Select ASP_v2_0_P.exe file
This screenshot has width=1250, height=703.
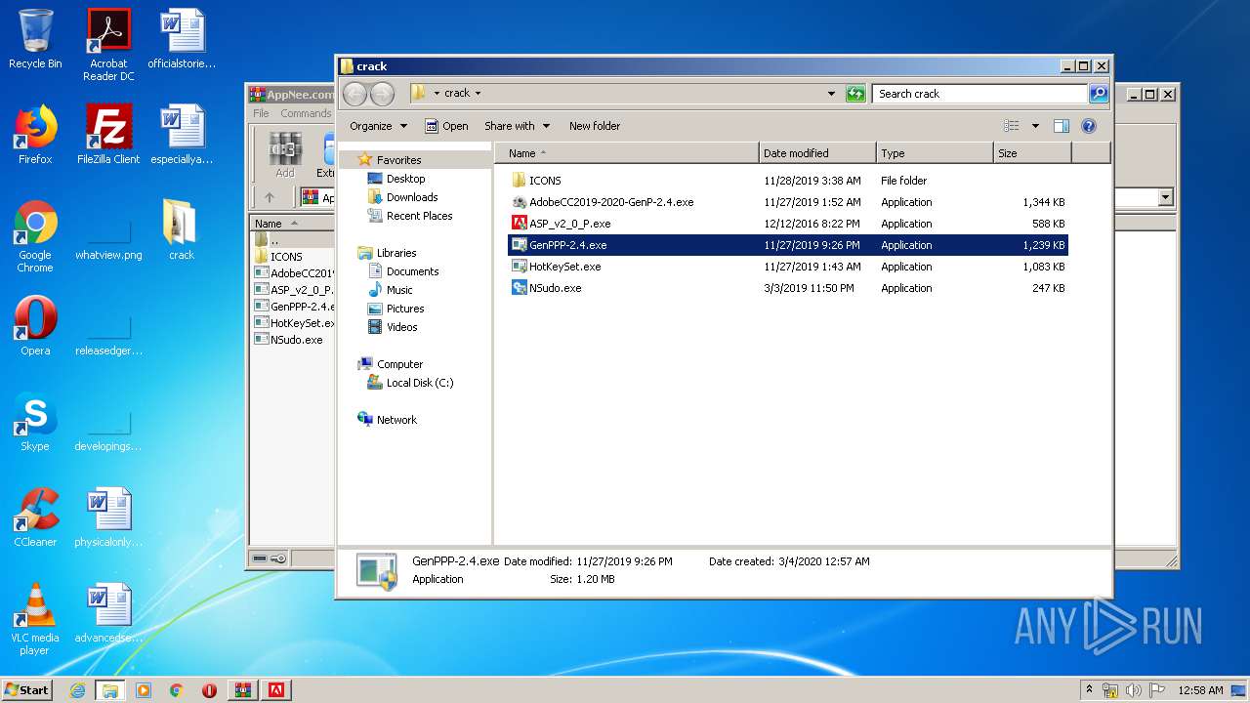pyautogui.click(x=788, y=224)
